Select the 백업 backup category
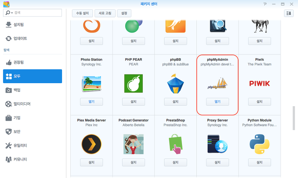The width and height of the screenshot is (298, 178). coord(32,90)
